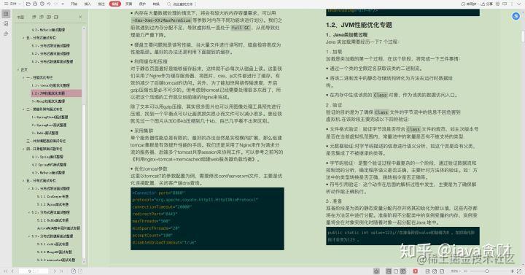Switch to the 开始 tab
The image size is (525, 275).
coord(74,4)
